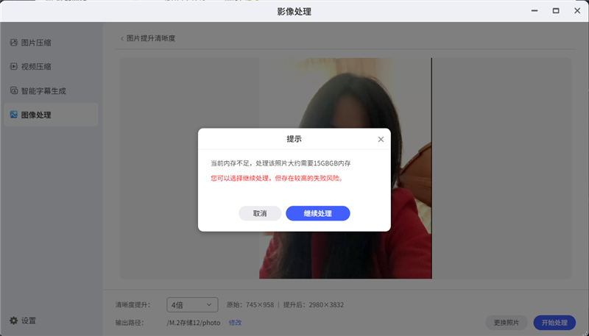This screenshot has width=589, height=336.
Task: Go back via 图片提升清晰度 arrow
Action: (x=122, y=39)
